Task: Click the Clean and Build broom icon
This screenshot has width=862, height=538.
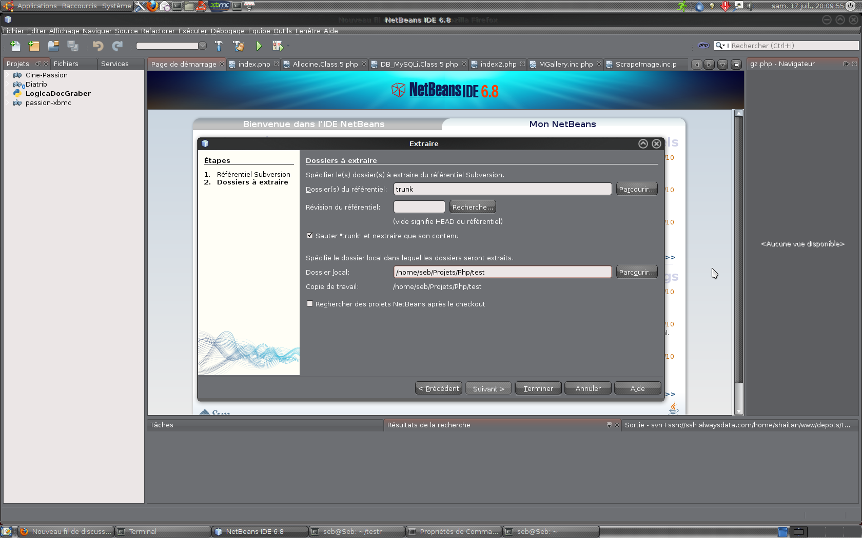Action: [239, 46]
